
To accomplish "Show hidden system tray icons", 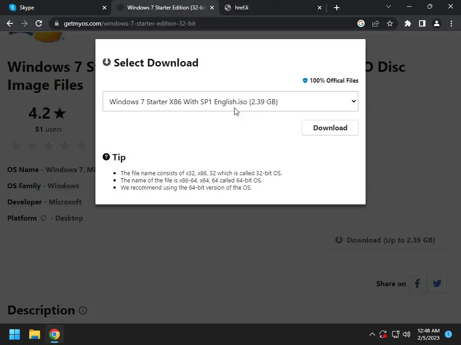I will pos(372,334).
